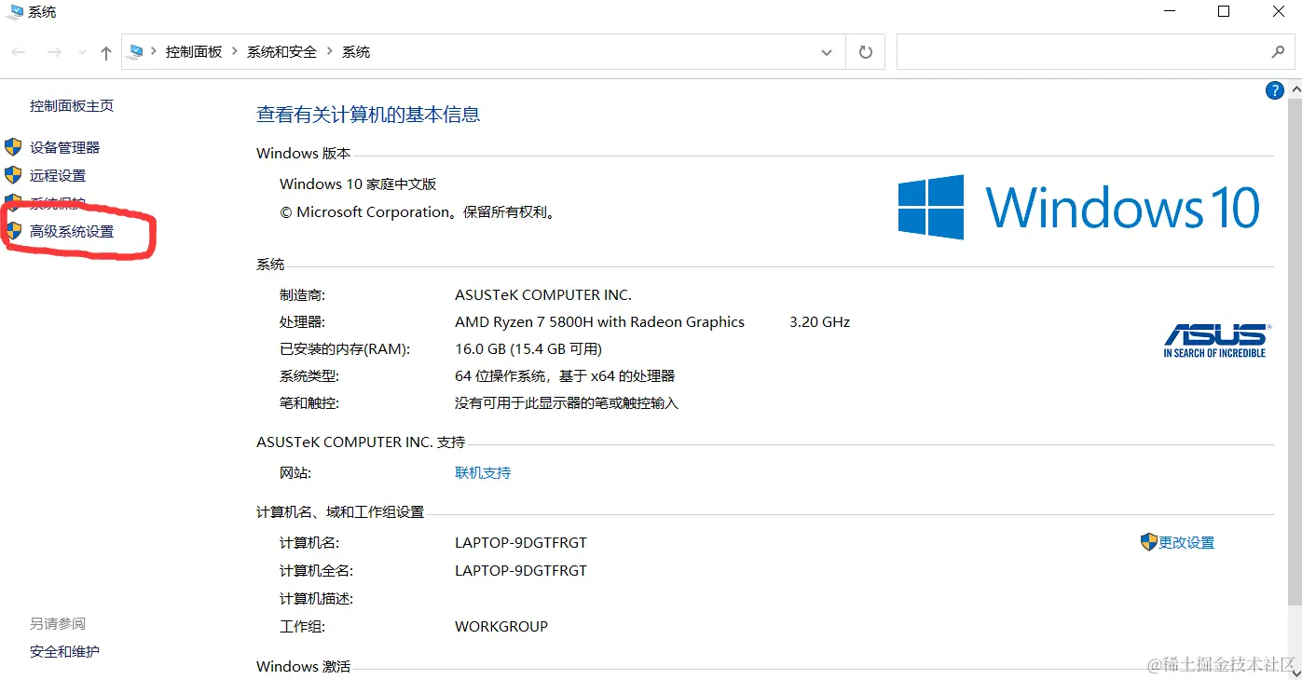Click the shield icon beside 更改设置

click(1148, 541)
